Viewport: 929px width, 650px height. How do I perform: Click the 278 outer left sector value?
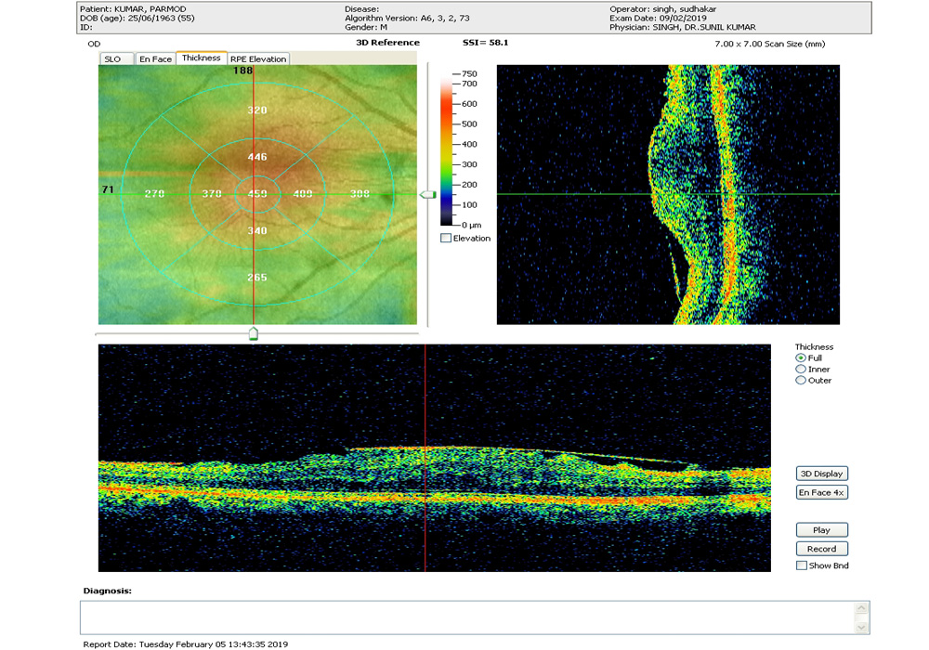[x=154, y=193]
